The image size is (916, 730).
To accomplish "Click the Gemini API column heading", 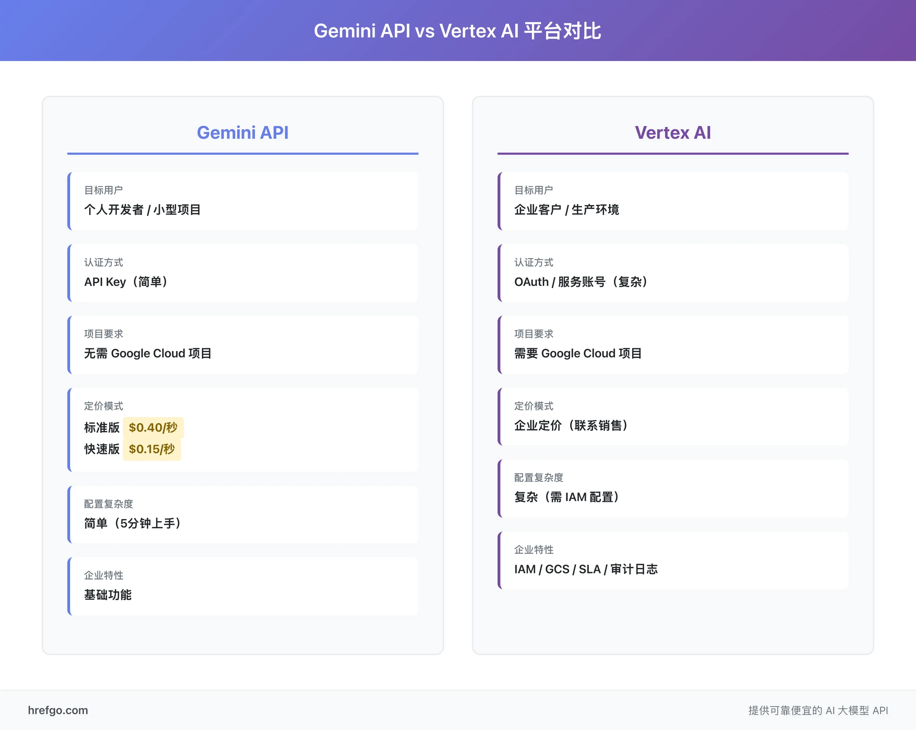I will [242, 133].
